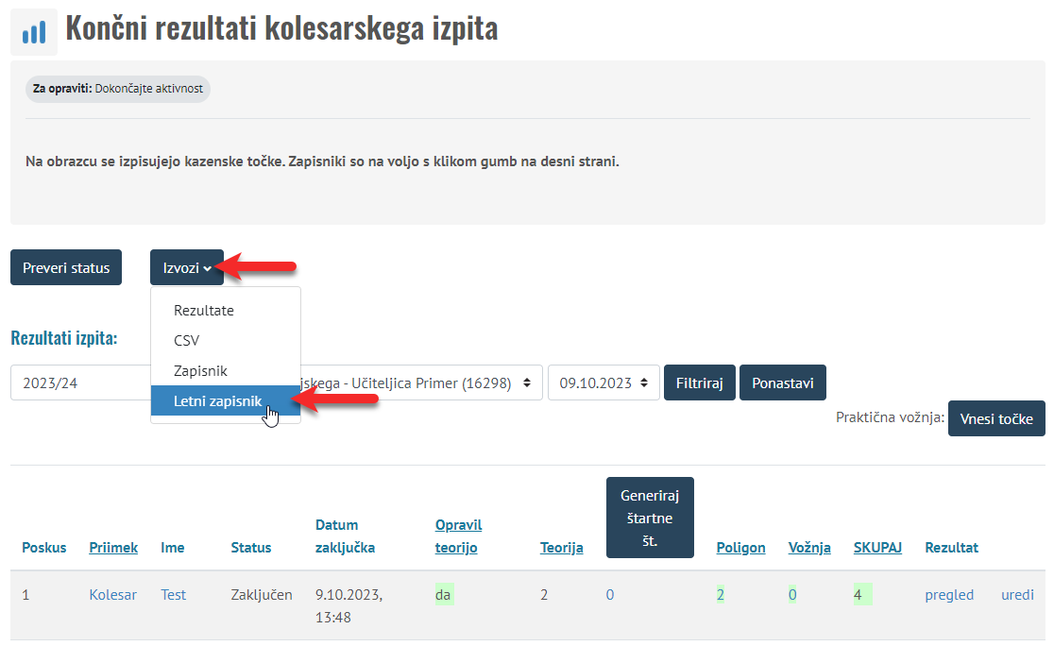
Task: Click the Ponastavi reset button
Action: click(x=782, y=382)
